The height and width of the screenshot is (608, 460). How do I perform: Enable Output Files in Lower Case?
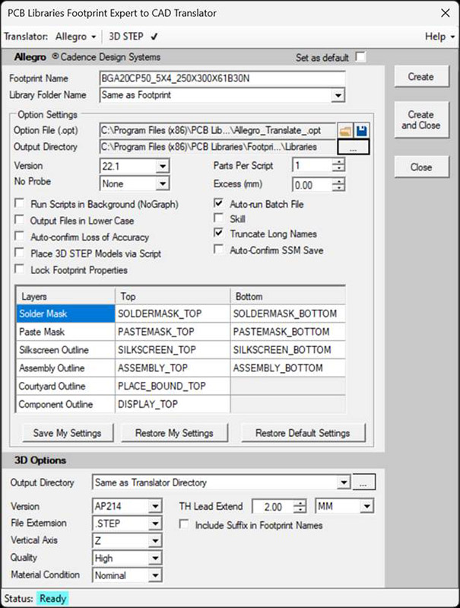point(20,220)
